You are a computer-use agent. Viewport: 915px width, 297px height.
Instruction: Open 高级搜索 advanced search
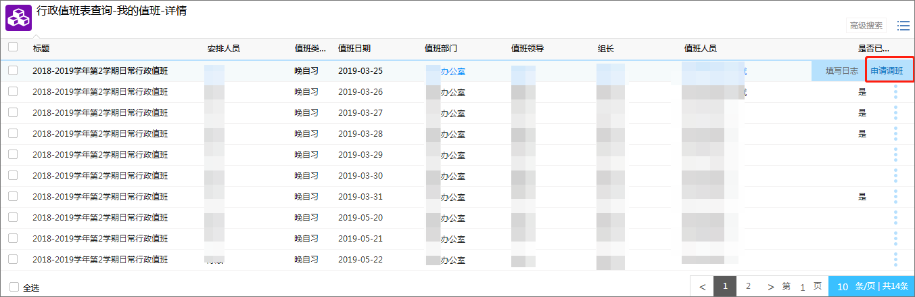click(866, 26)
